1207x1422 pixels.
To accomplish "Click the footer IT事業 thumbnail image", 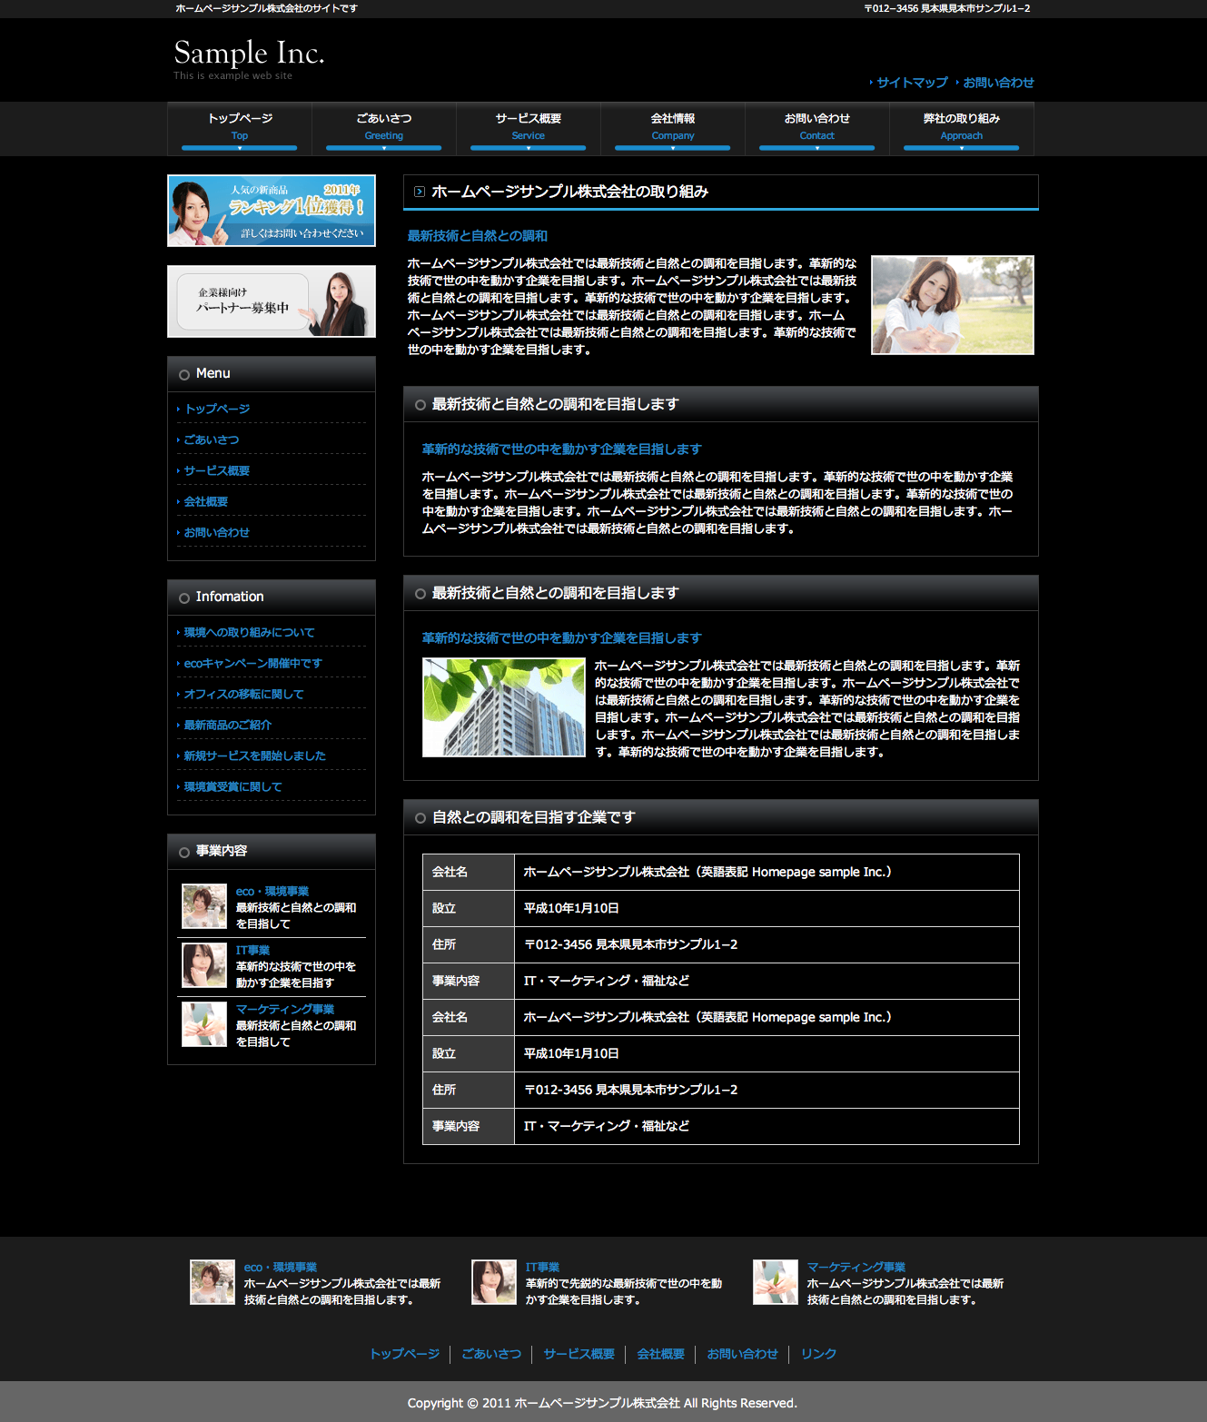I will tap(494, 1282).
